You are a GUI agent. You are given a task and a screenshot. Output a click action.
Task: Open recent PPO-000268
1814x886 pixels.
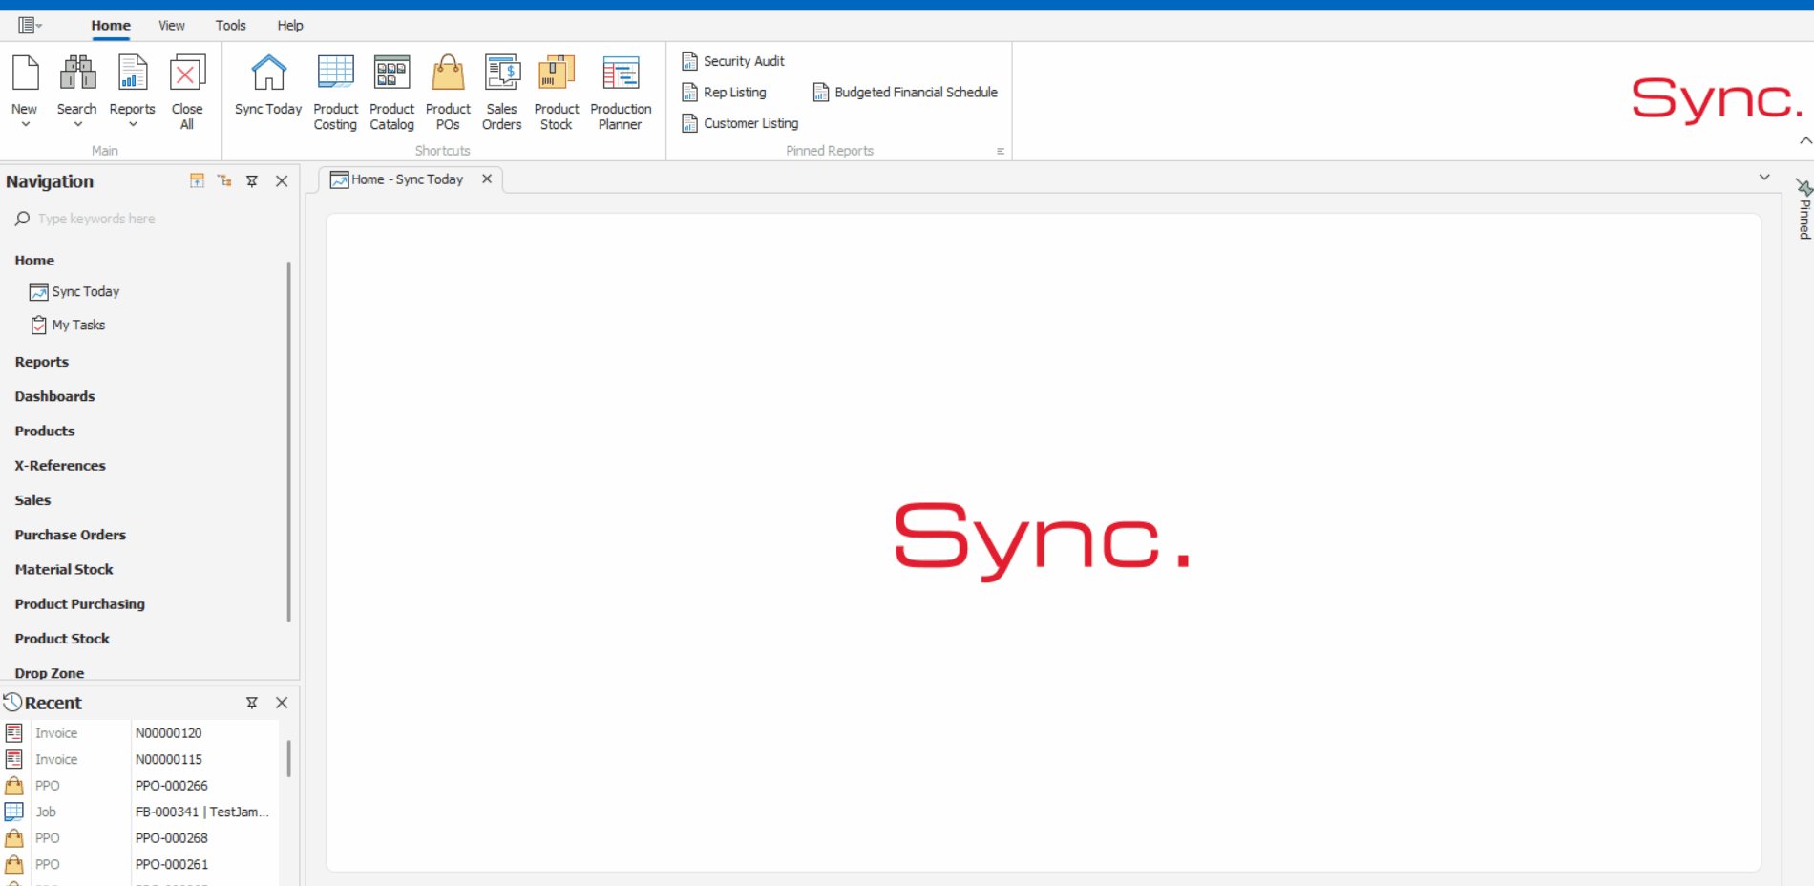tap(141, 838)
